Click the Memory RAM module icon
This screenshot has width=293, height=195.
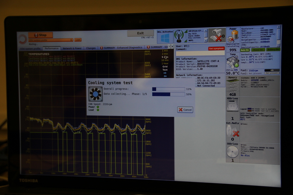tap(233, 85)
